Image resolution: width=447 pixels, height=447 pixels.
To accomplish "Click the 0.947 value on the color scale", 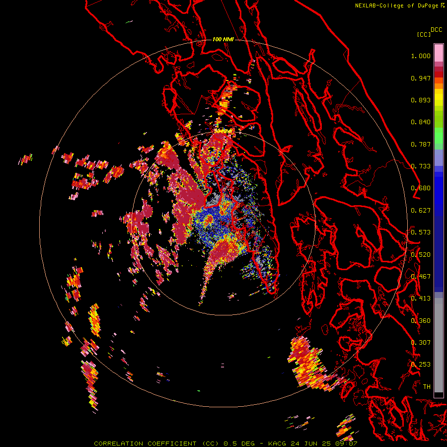I will 421,78.
